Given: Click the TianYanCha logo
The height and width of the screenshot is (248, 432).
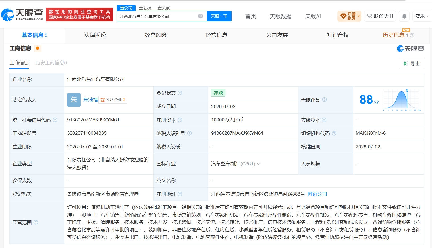Looking at the screenshot, I should coord(22,14).
